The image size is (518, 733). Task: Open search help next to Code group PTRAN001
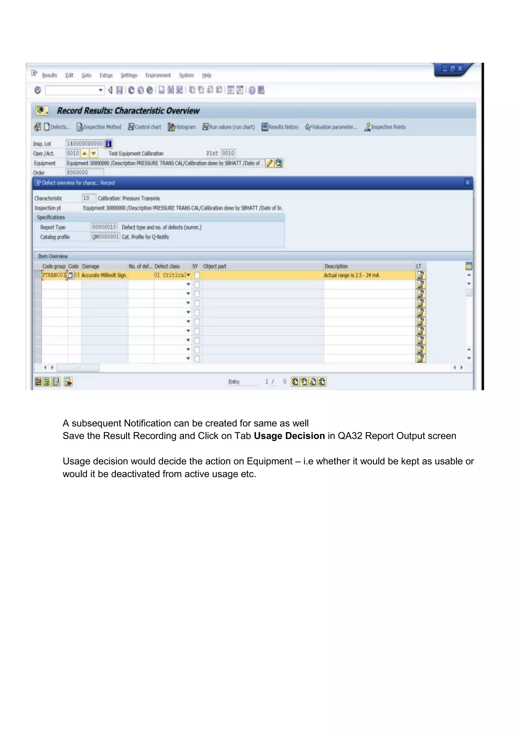click(x=71, y=275)
